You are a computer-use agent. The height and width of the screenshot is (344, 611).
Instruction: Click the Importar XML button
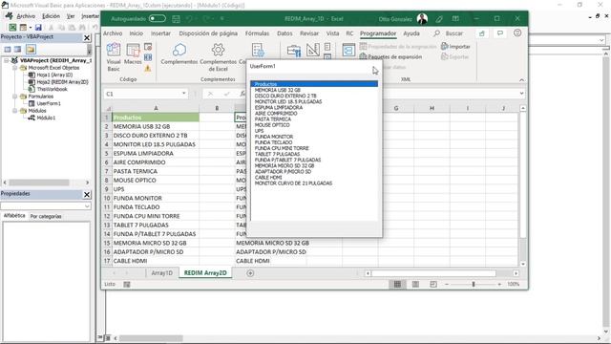tap(455, 47)
